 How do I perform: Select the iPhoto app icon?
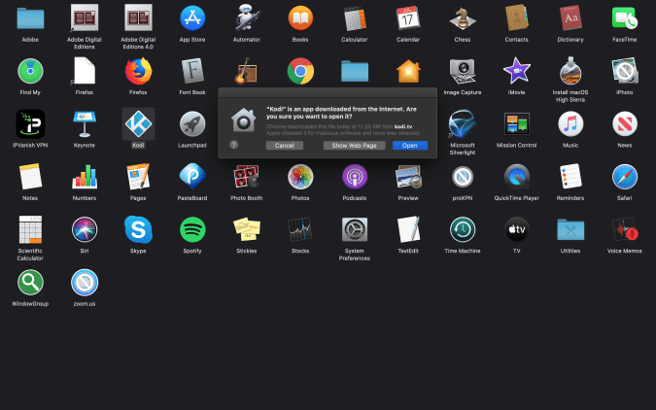624,71
